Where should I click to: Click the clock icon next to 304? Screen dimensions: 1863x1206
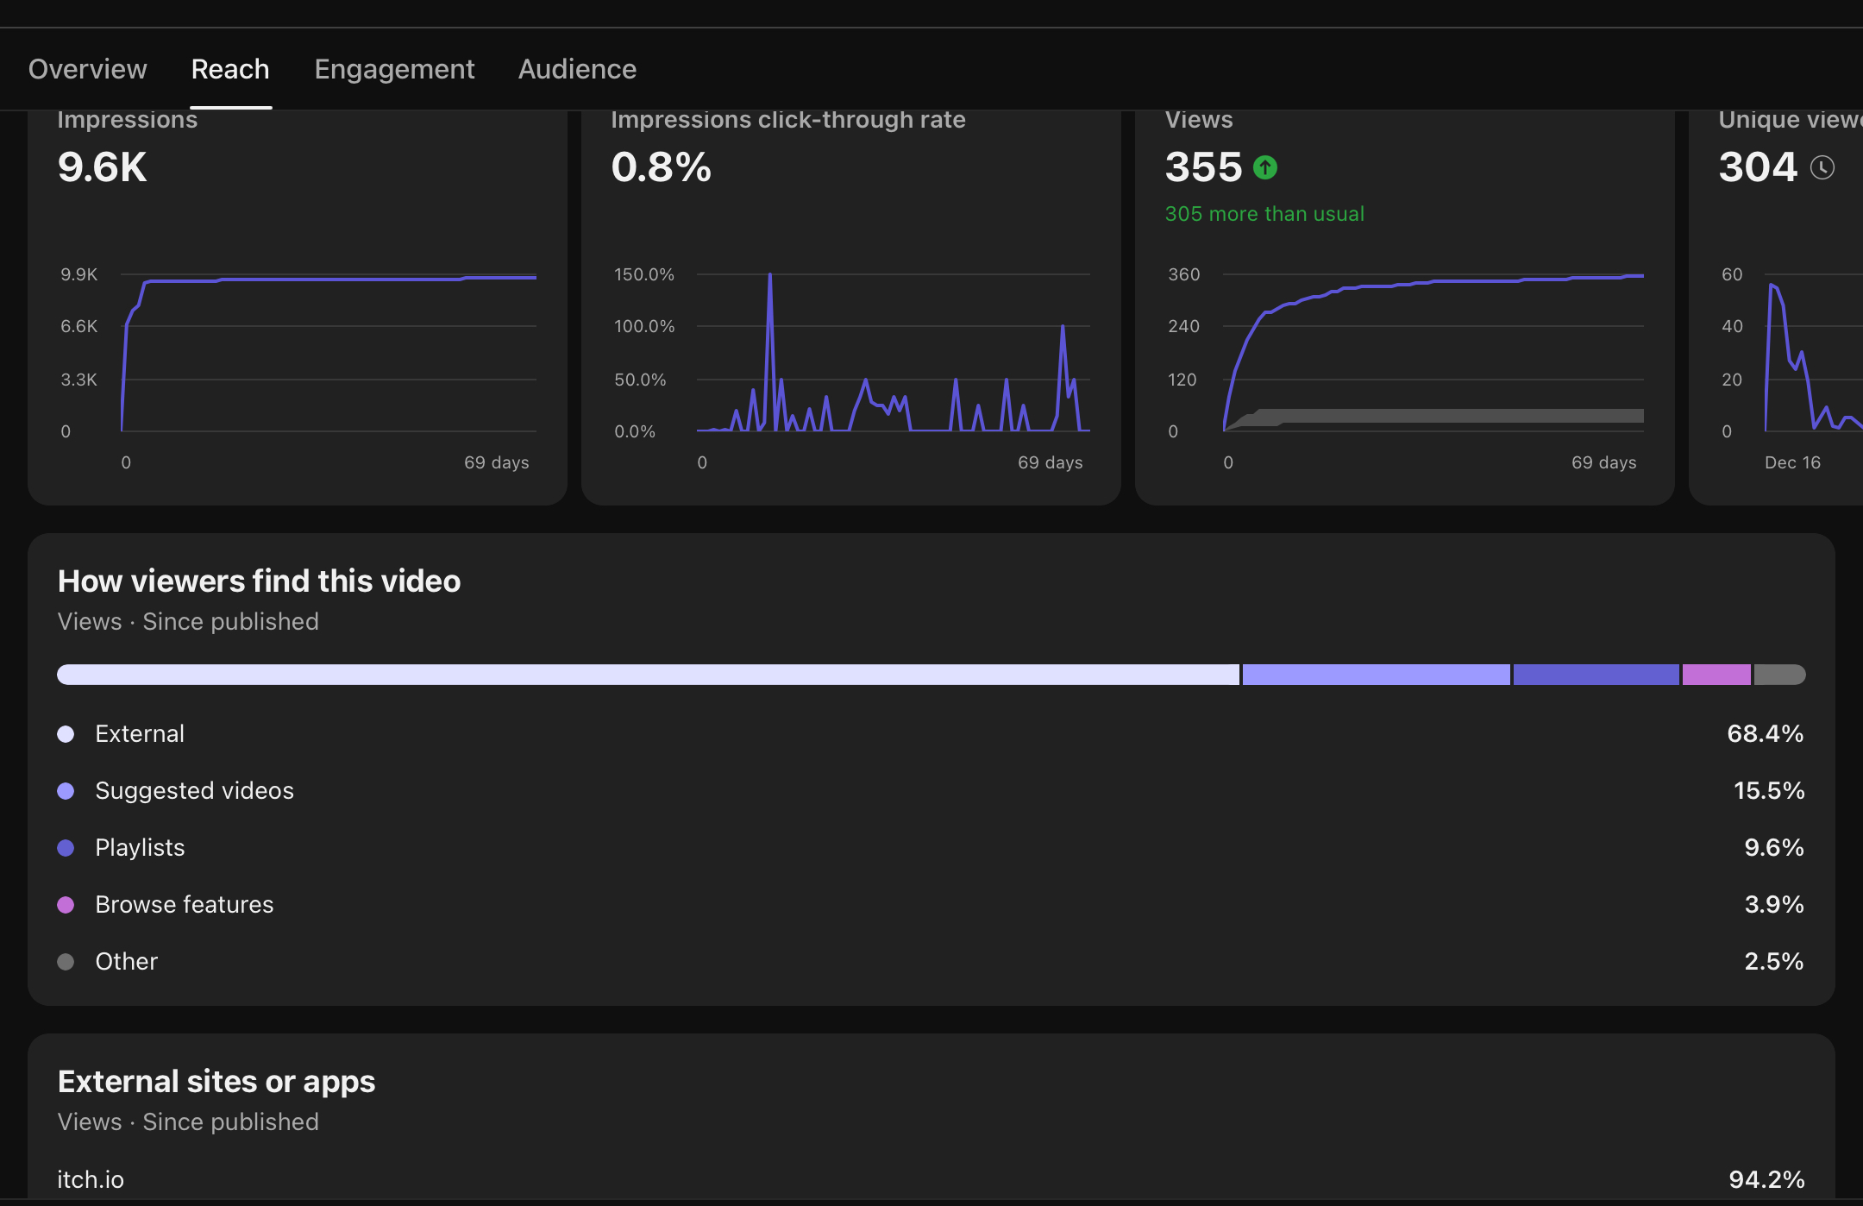pyautogui.click(x=1822, y=167)
